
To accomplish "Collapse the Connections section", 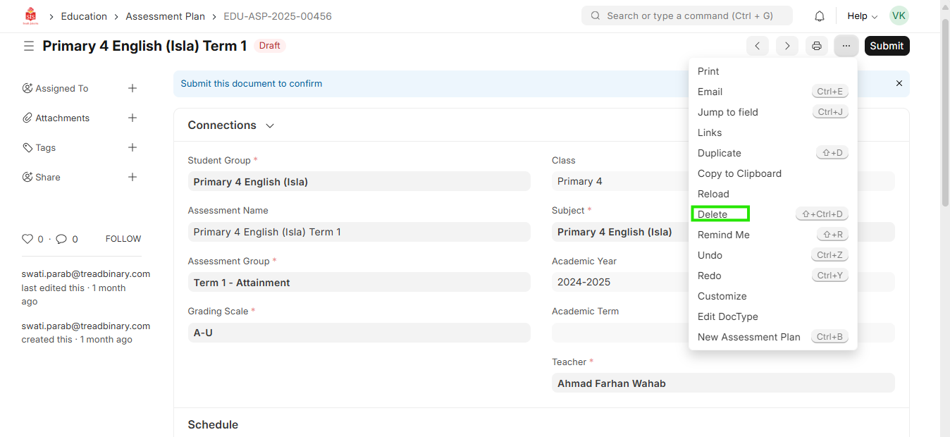I will pyautogui.click(x=270, y=125).
